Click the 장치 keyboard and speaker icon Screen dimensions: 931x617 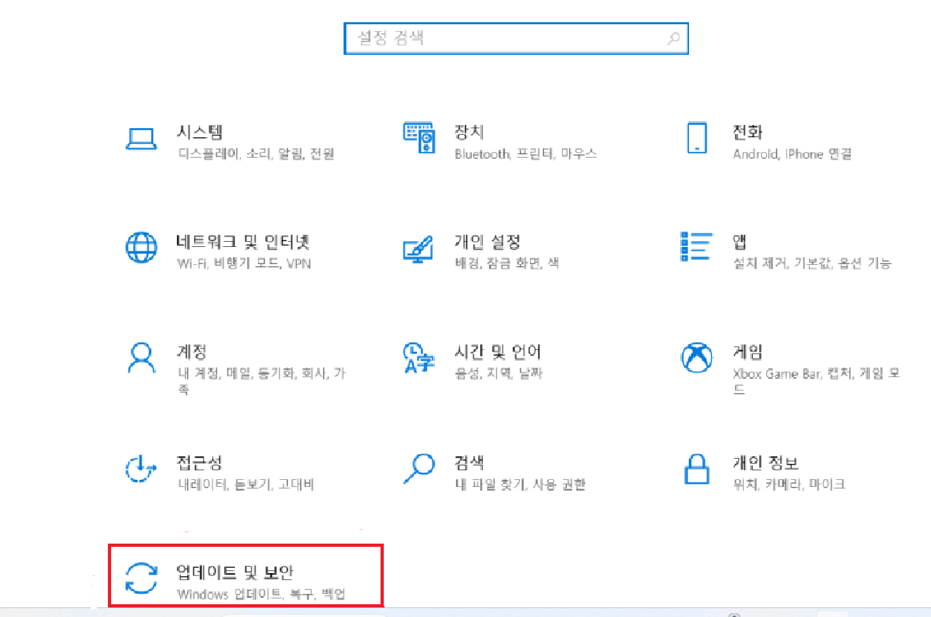pos(420,138)
